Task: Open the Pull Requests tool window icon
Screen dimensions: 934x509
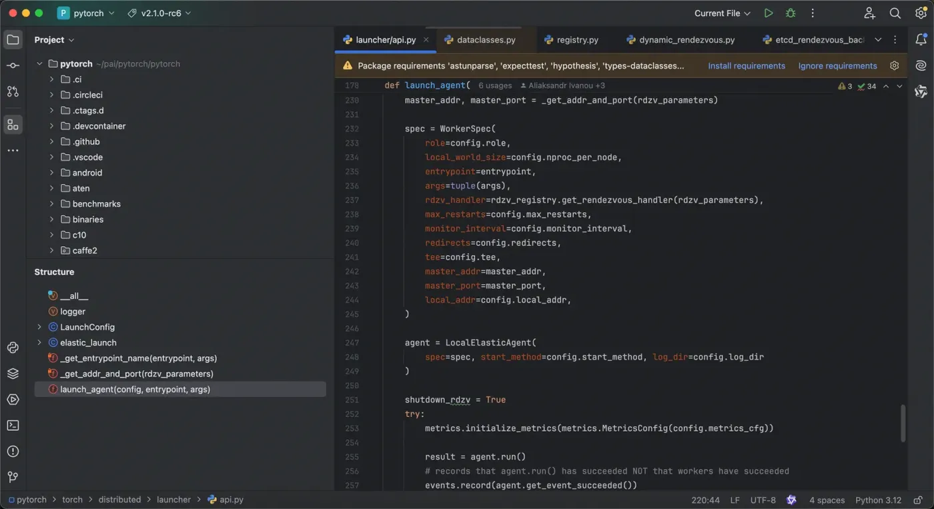Action: [13, 91]
